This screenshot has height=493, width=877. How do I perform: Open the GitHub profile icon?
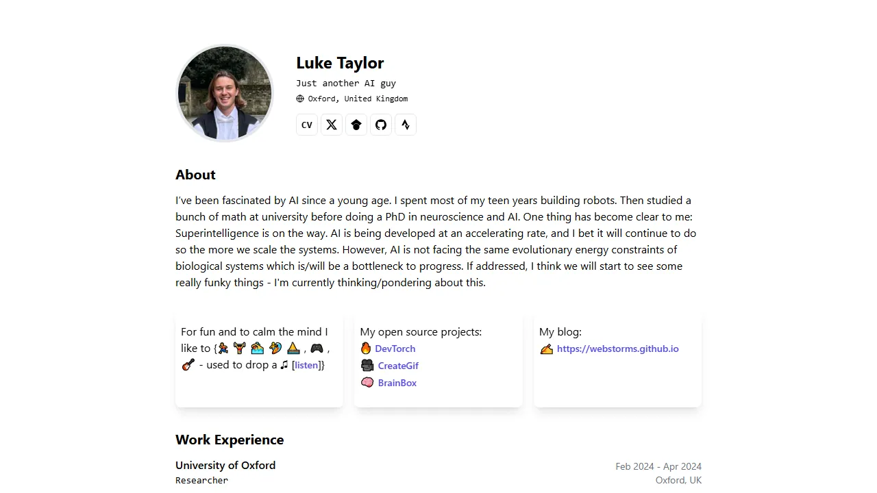[x=381, y=125]
